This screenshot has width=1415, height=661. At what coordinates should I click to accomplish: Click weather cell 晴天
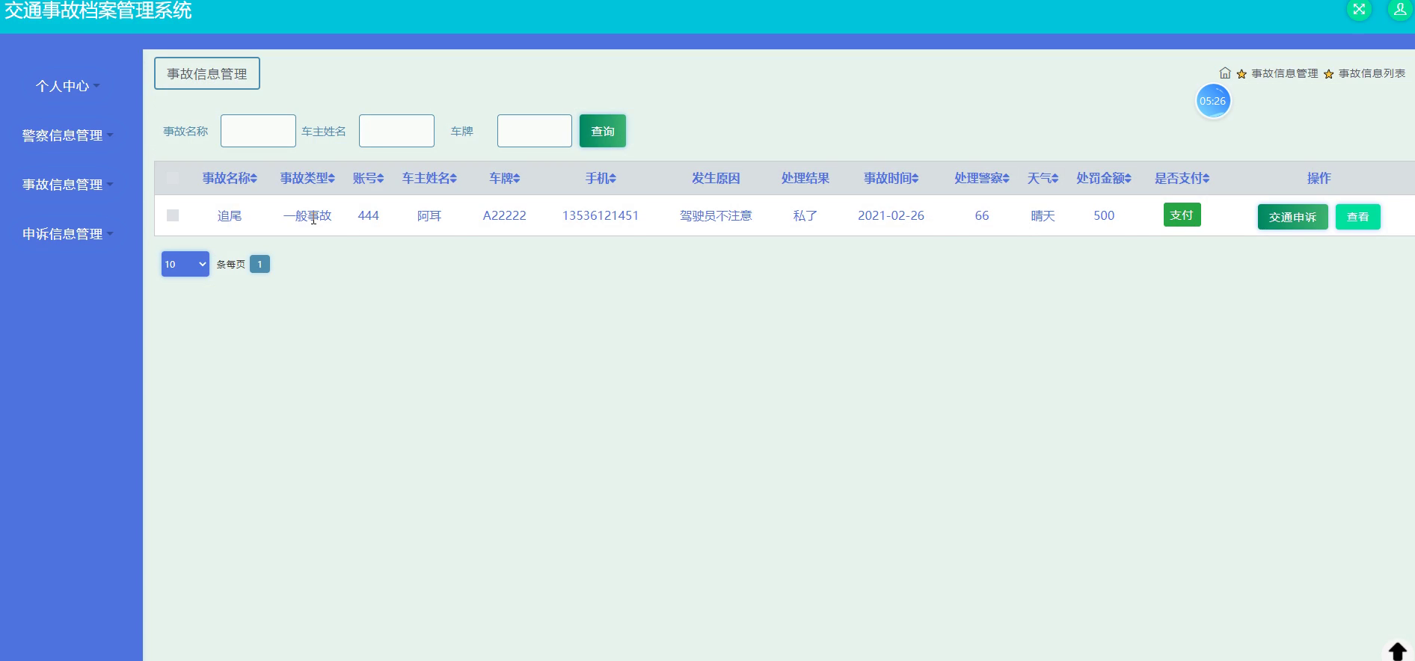click(x=1043, y=215)
